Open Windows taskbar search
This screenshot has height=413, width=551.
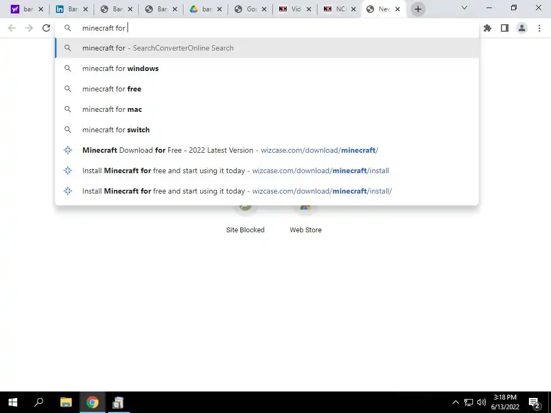click(39, 402)
